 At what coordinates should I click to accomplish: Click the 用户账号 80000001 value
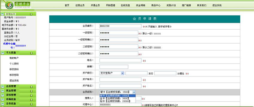point(21,18)
